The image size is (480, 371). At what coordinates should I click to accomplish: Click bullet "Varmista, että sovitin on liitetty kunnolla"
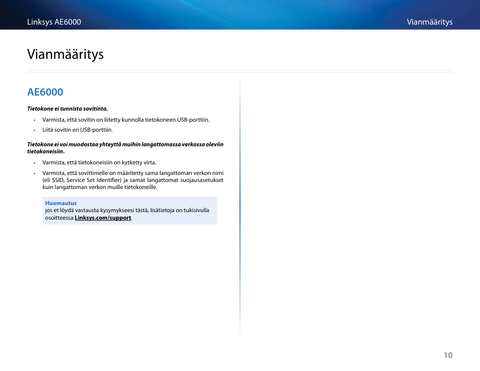(x=126, y=120)
